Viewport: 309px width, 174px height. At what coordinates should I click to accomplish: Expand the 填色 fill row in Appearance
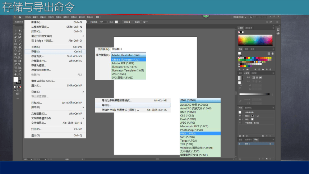click(243, 119)
